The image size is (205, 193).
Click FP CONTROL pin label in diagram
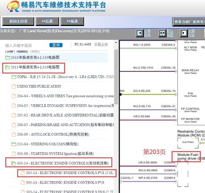point(190,109)
